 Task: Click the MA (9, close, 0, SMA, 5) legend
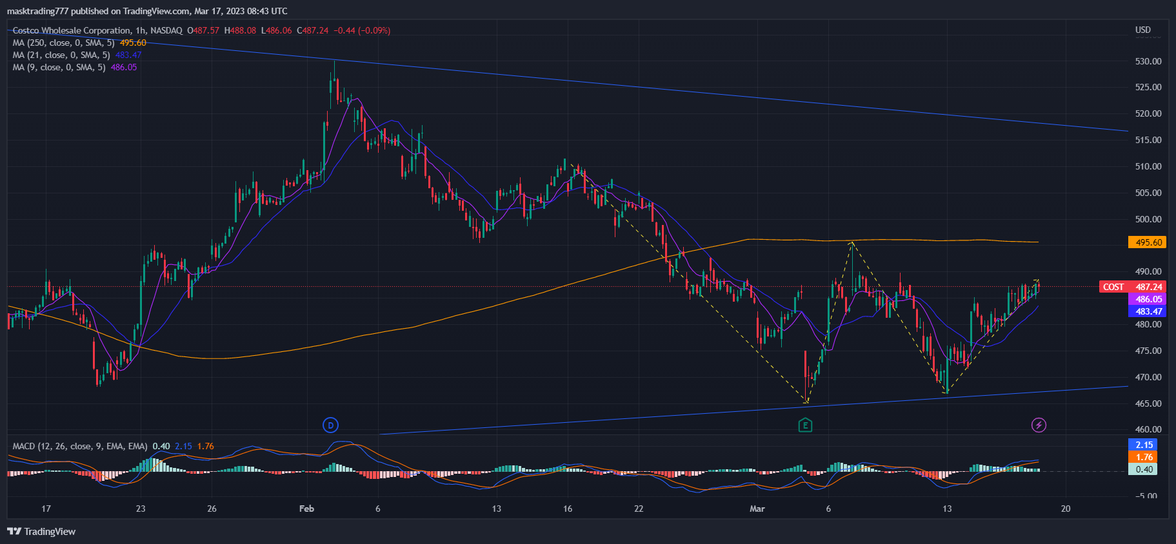click(x=75, y=67)
